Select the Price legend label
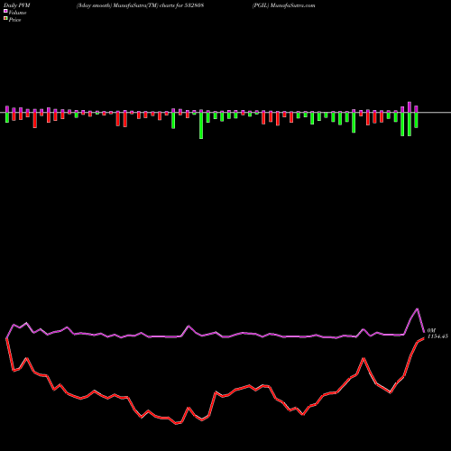The height and width of the screenshot is (451, 451). [x=14, y=20]
